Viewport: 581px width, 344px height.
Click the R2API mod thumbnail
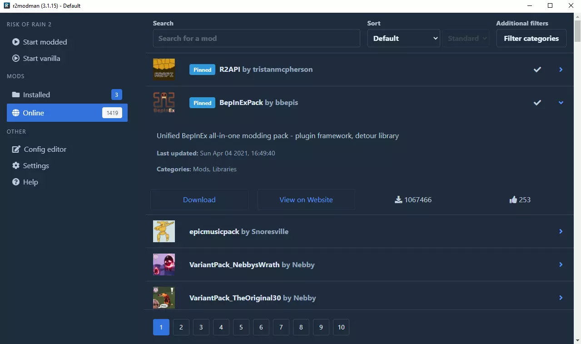(x=164, y=70)
